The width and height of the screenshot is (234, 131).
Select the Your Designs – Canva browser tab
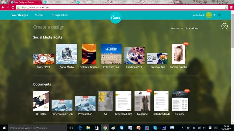point(25,2)
